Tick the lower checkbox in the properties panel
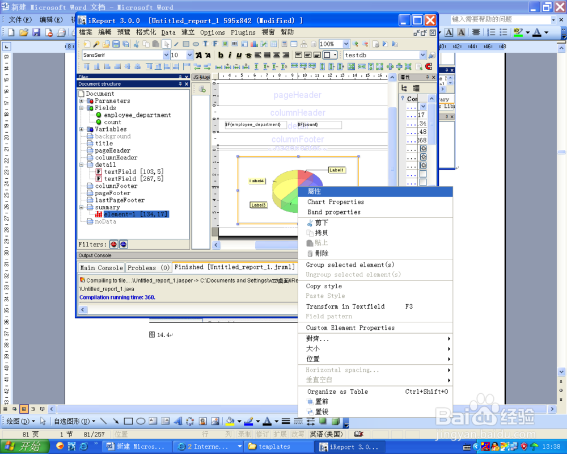Viewport: 567px width, 454px height. (x=423, y=182)
